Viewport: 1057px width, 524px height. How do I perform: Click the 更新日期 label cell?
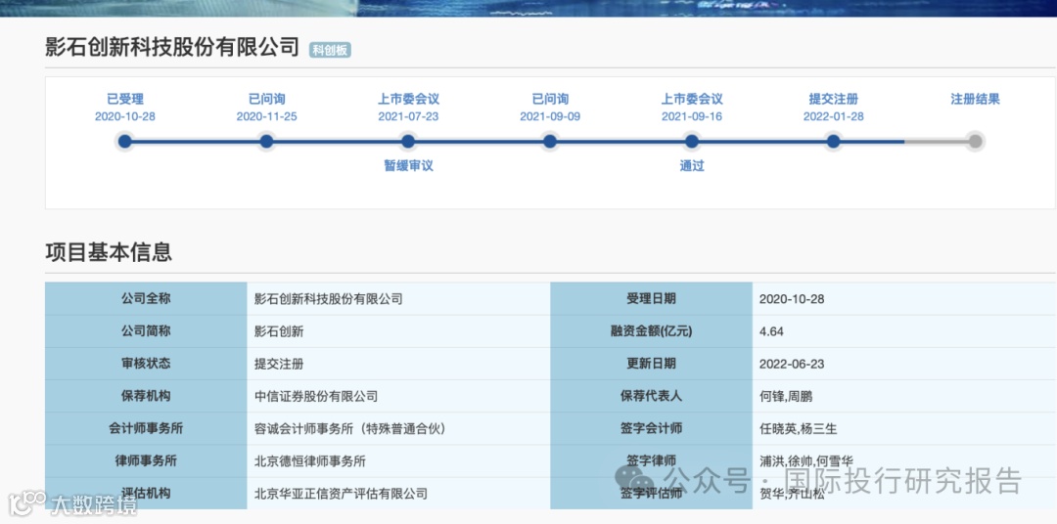coord(651,363)
